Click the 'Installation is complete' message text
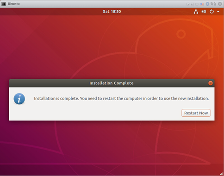The width and height of the screenshot is (224, 176). tap(121, 99)
